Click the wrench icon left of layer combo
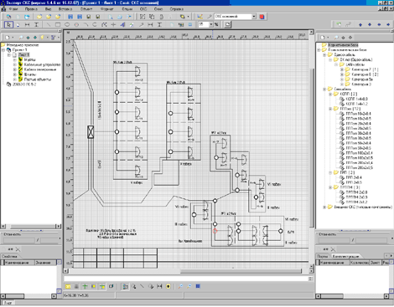This screenshot has width=394, height=307. (x=209, y=17)
